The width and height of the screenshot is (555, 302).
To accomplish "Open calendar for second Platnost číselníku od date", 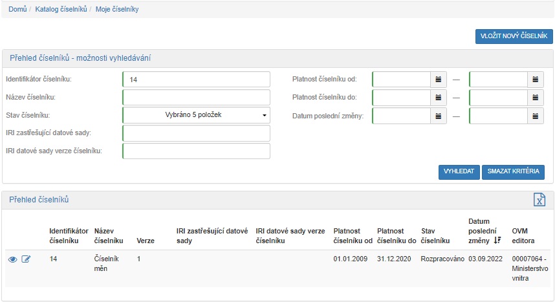I will pos(536,80).
